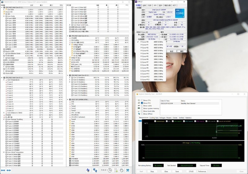Click the Stability Test Started log row
This screenshot has height=174, width=248.
(187, 103)
